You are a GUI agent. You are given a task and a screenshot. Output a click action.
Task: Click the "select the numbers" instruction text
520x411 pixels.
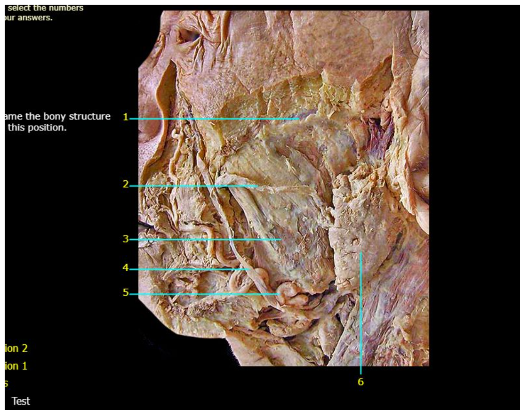pyautogui.click(x=46, y=8)
